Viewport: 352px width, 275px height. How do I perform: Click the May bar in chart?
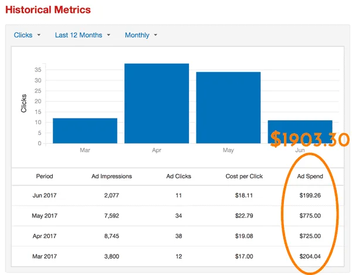point(228,107)
